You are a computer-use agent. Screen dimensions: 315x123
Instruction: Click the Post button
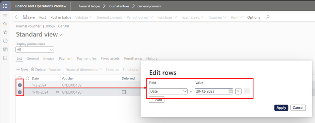(43, 17)
